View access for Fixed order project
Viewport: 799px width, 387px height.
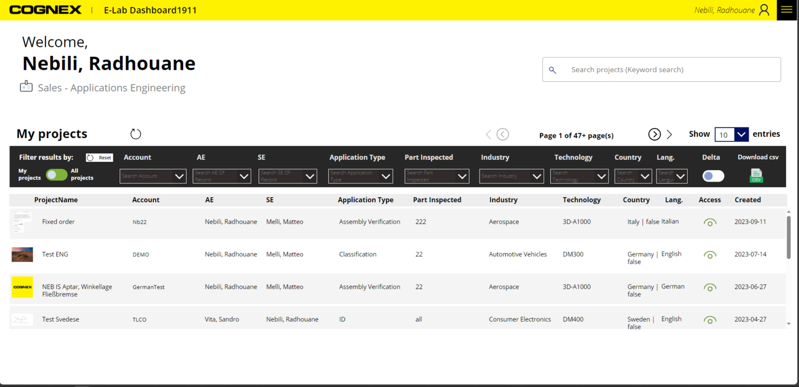point(710,223)
